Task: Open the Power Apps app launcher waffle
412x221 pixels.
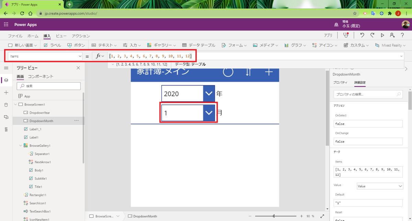Action: click(6, 25)
